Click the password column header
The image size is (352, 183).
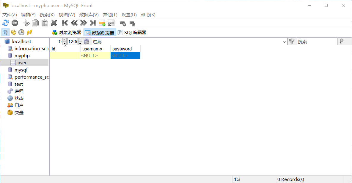tap(125, 49)
